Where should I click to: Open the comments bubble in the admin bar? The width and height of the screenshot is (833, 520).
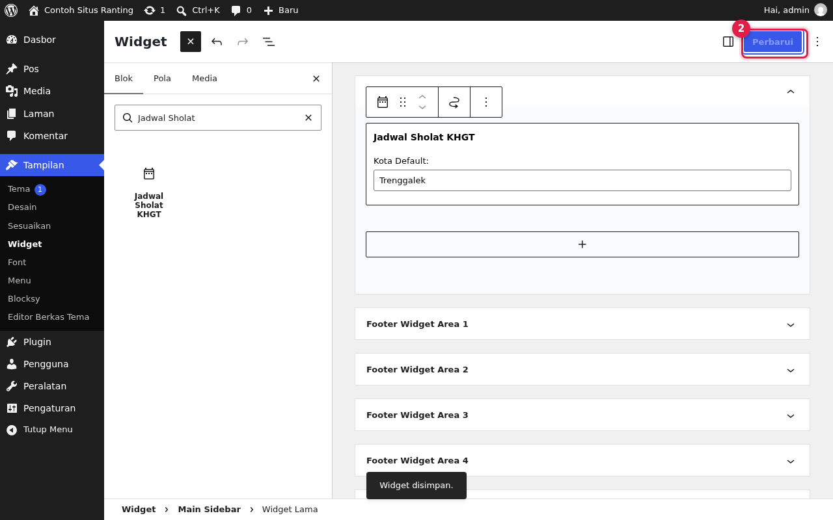(241, 10)
